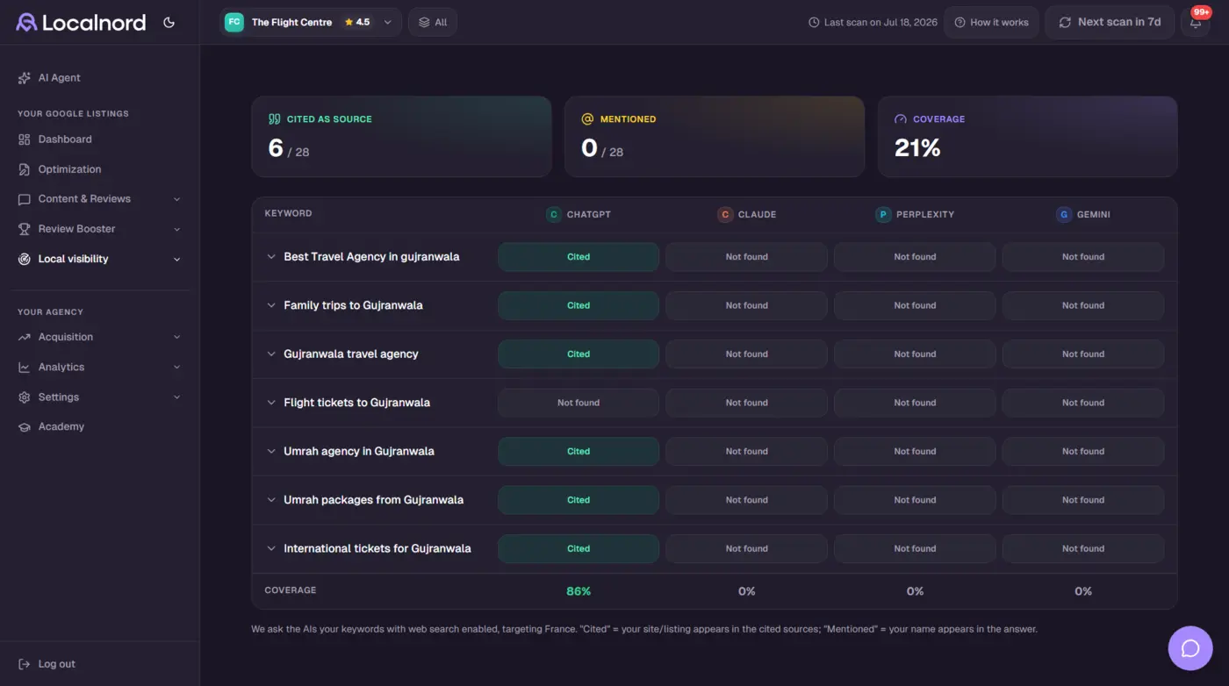Click the Settings gear icon
Viewport: 1229px width, 686px height.
[x=25, y=397]
